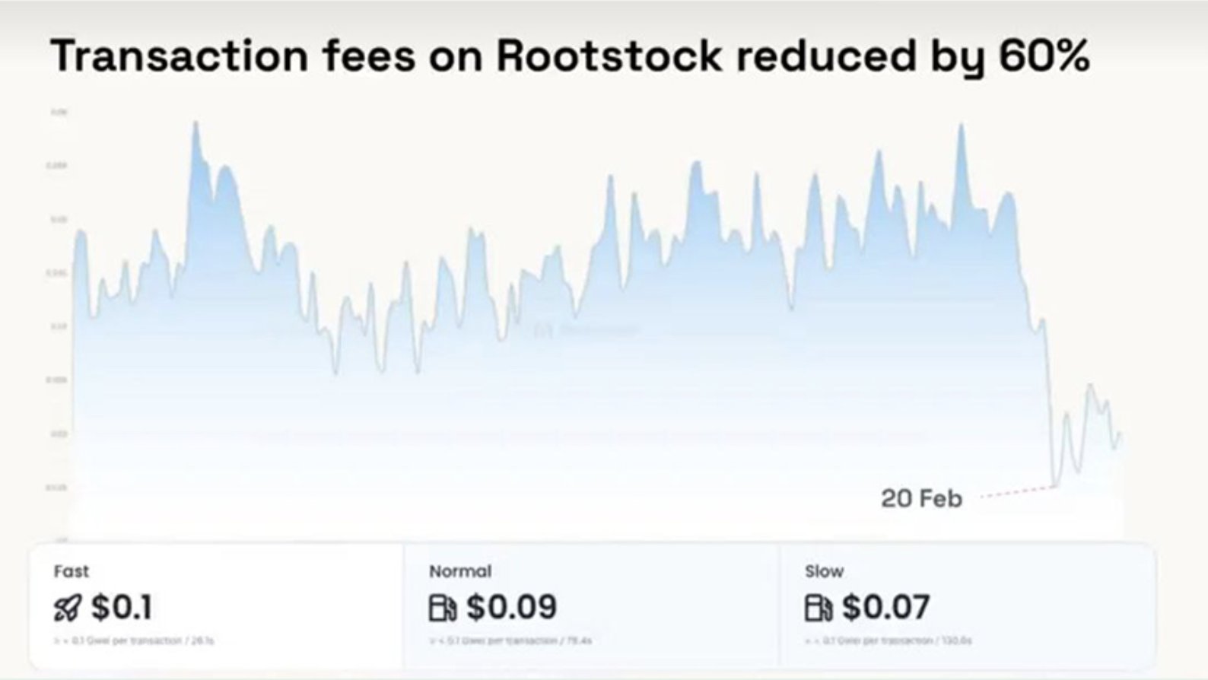
Task: Click the $0.1 fast fee price
Action: pyautogui.click(x=122, y=607)
